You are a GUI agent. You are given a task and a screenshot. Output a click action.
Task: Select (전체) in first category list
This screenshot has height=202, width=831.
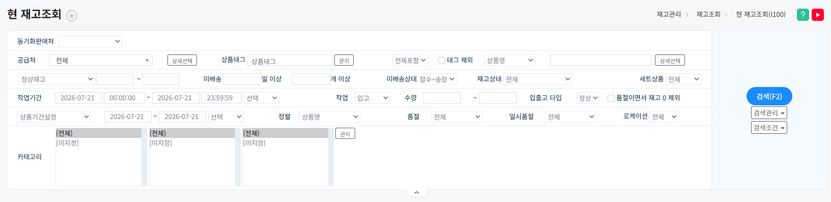pos(98,133)
